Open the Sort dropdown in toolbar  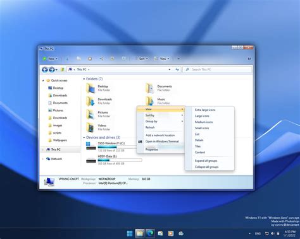(x=142, y=59)
